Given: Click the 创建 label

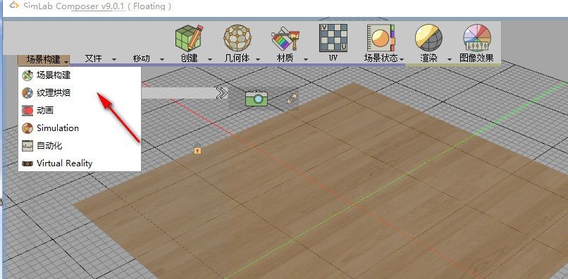Looking at the screenshot, I should [x=189, y=58].
